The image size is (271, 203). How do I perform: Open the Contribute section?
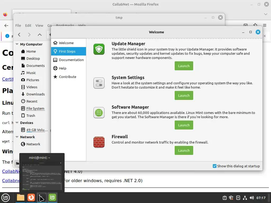69,77
